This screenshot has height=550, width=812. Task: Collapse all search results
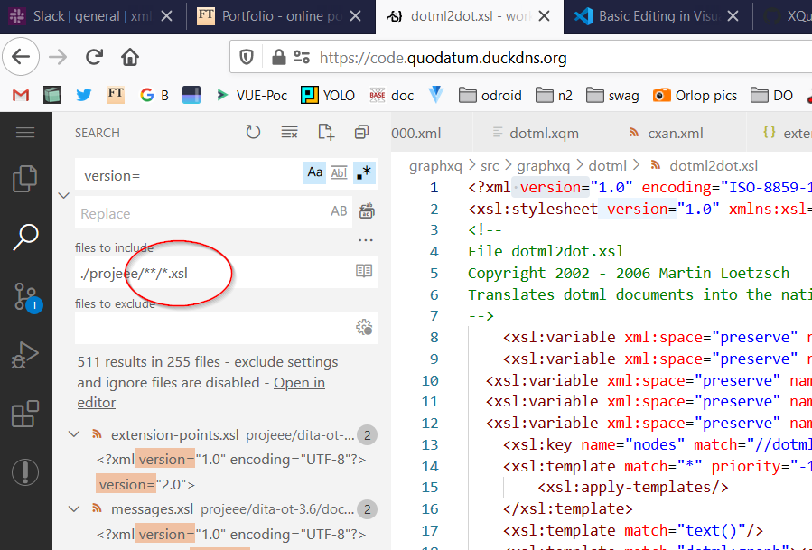[361, 133]
